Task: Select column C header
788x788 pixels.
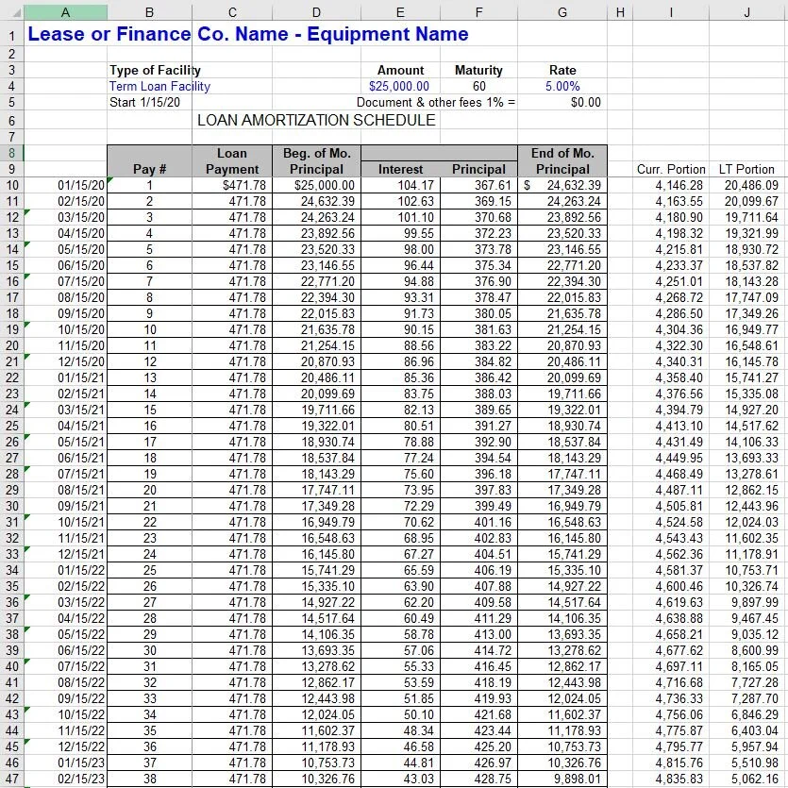Action: [232, 12]
